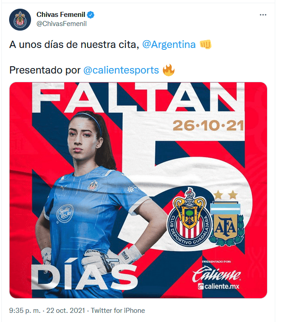
Task: Open the @ChivasFemenil handle link
Action: [x=62, y=24]
